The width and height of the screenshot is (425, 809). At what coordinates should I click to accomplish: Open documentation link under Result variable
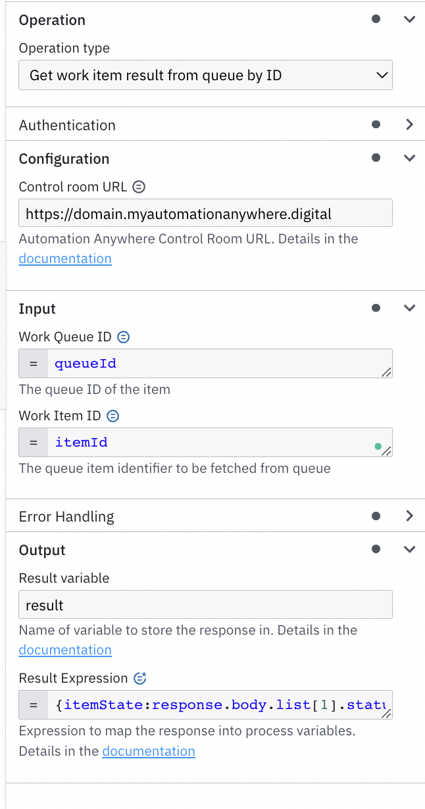65,650
